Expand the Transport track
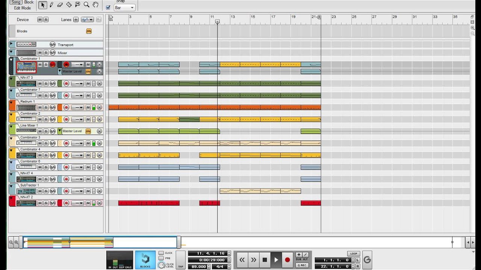This screenshot has height=270, width=481. [x=11, y=44]
